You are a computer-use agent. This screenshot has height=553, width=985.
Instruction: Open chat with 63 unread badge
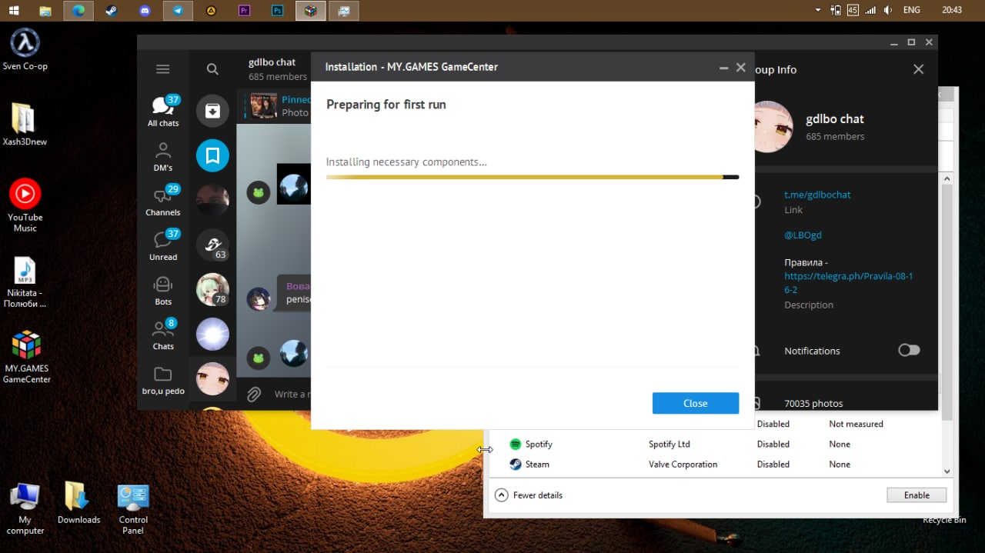[212, 245]
